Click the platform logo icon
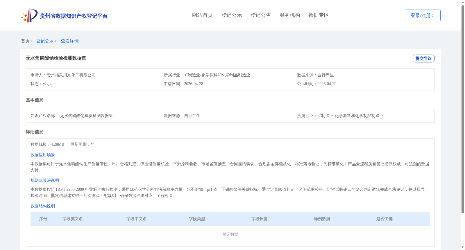The width and height of the screenshot is (465, 250). click(x=29, y=15)
